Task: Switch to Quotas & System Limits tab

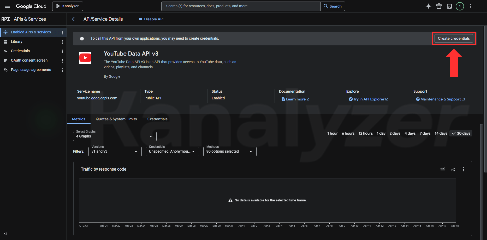Action: (x=116, y=119)
